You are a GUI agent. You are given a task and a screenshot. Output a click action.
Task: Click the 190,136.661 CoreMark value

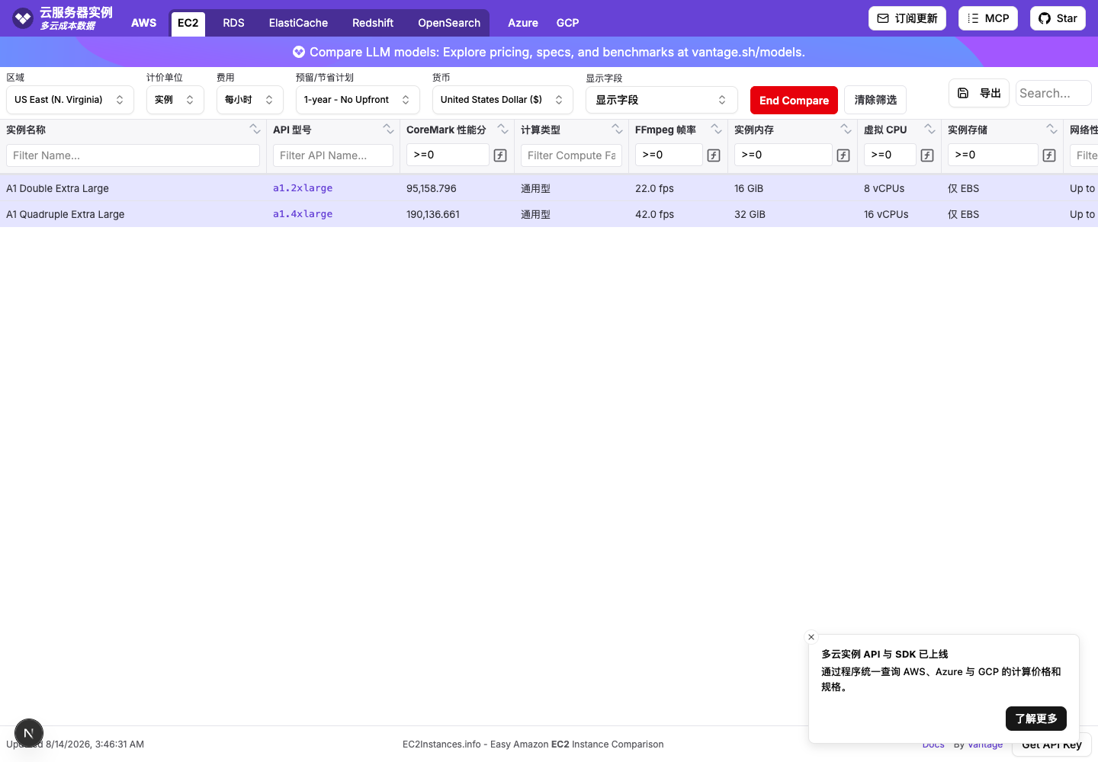coord(433,214)
